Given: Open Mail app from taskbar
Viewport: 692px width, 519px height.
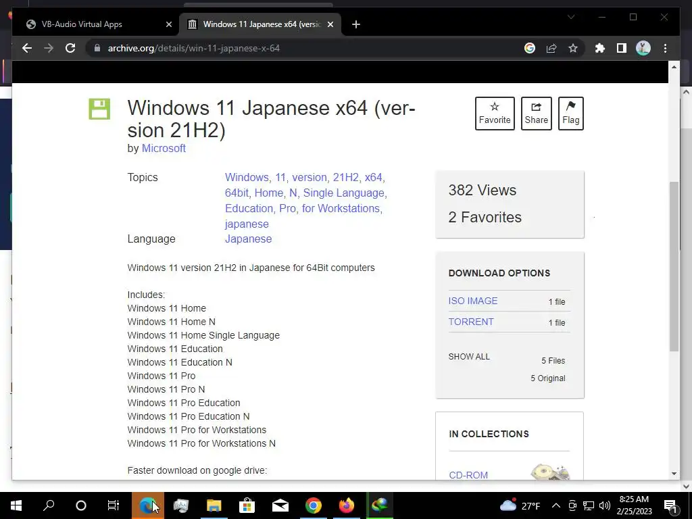Looking at the screenshot, I should pos(280,505).
